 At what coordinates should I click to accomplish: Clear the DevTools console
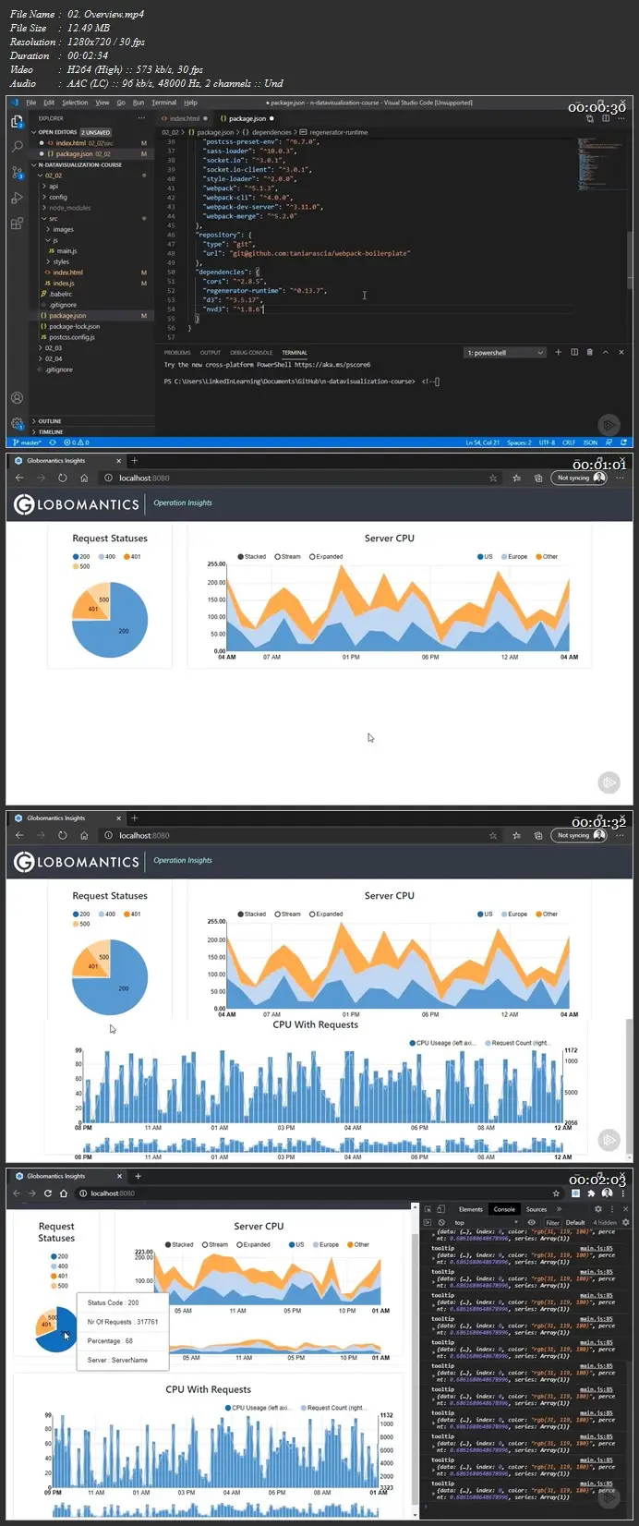(x=441, y=1222)
